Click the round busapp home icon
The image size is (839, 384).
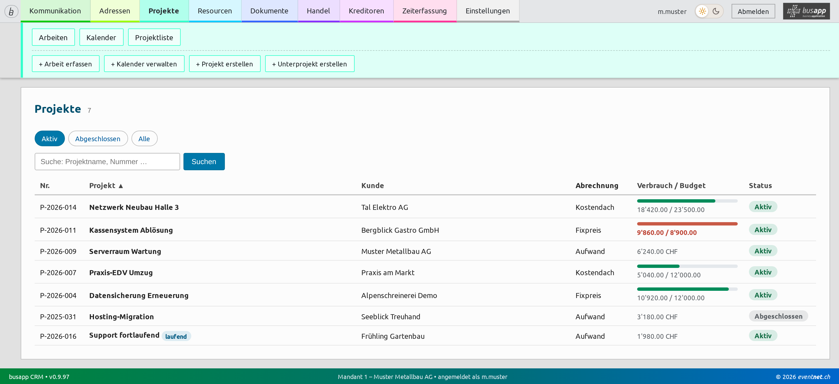click(x=11, y=11)
